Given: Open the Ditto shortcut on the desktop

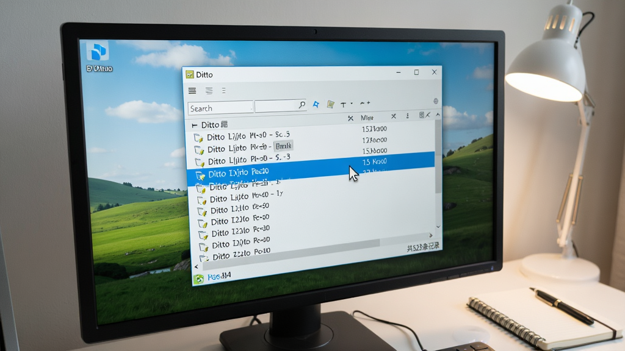Looking at the screenshot, I should click(98, 57).
